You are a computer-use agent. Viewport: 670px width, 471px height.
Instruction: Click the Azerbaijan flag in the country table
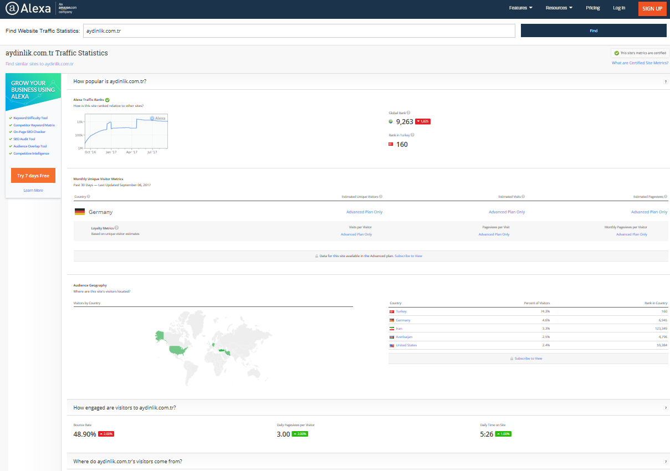[392, 337]
